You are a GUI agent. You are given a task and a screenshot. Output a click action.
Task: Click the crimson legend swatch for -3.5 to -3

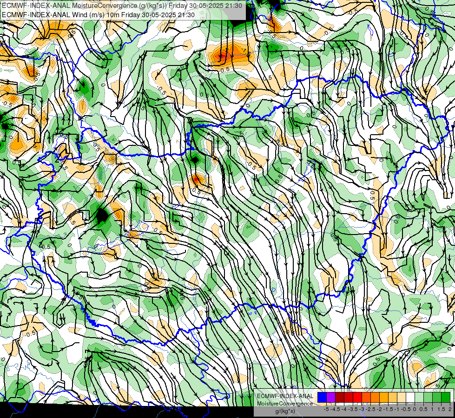(349, 398)
